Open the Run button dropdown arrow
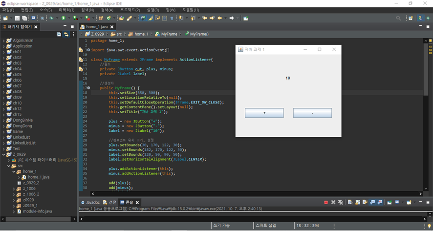433x231 pixels. point(69,18)
